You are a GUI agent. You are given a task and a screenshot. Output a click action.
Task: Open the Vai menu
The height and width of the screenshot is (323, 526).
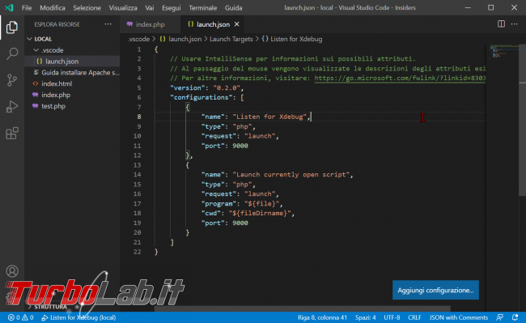pos(150,8)
